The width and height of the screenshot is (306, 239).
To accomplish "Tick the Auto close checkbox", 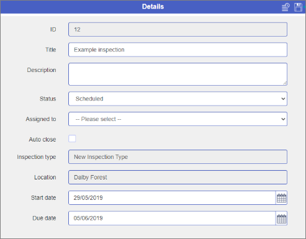I will click(x=72, y=138).
